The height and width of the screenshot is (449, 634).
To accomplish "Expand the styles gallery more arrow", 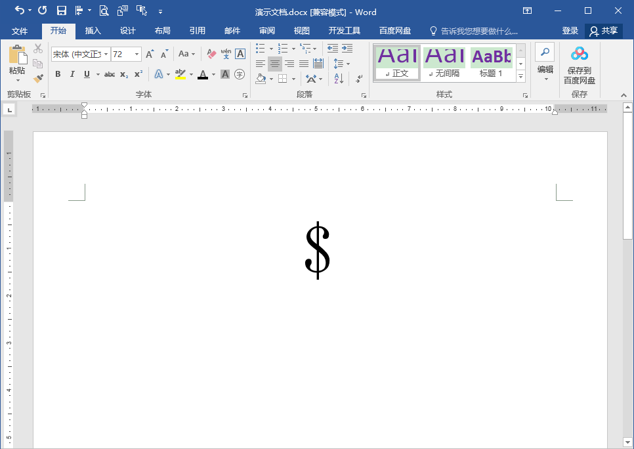I will 521,76.
